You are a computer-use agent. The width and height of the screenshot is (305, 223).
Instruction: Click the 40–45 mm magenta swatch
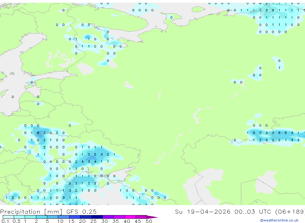pyautogui.click(x=130, y=217)
